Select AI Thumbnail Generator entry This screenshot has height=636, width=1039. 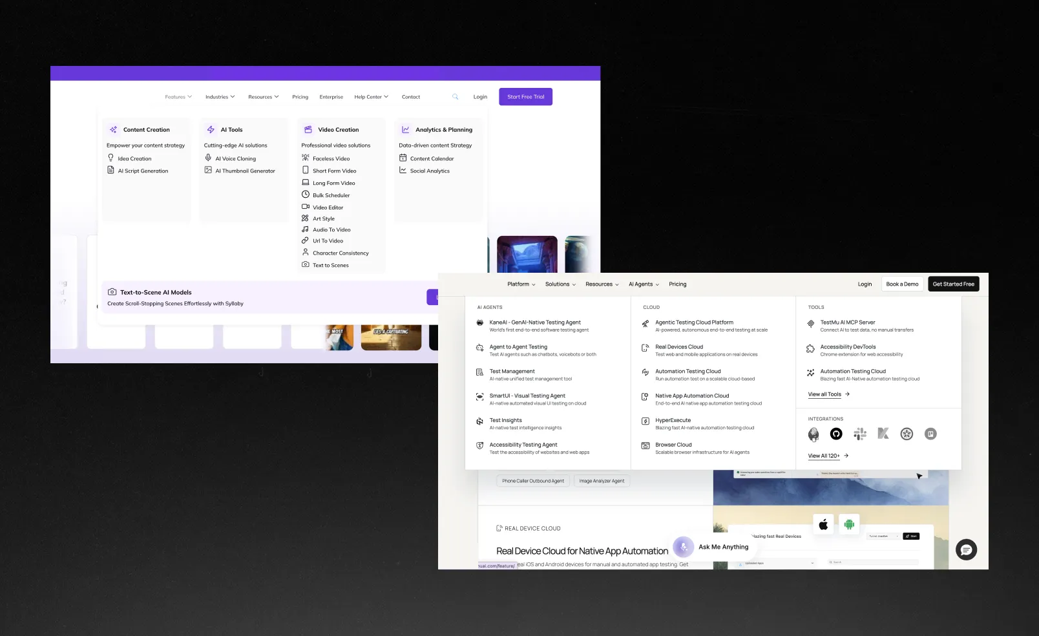(240, 171)
